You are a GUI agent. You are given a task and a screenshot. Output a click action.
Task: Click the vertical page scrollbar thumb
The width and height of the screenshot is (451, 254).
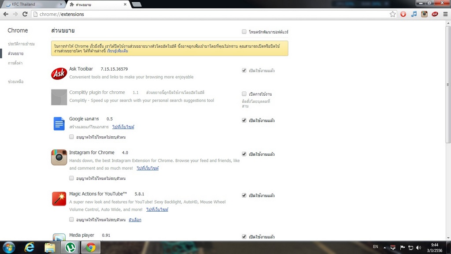pyautogui.click(x=448, y=85)
